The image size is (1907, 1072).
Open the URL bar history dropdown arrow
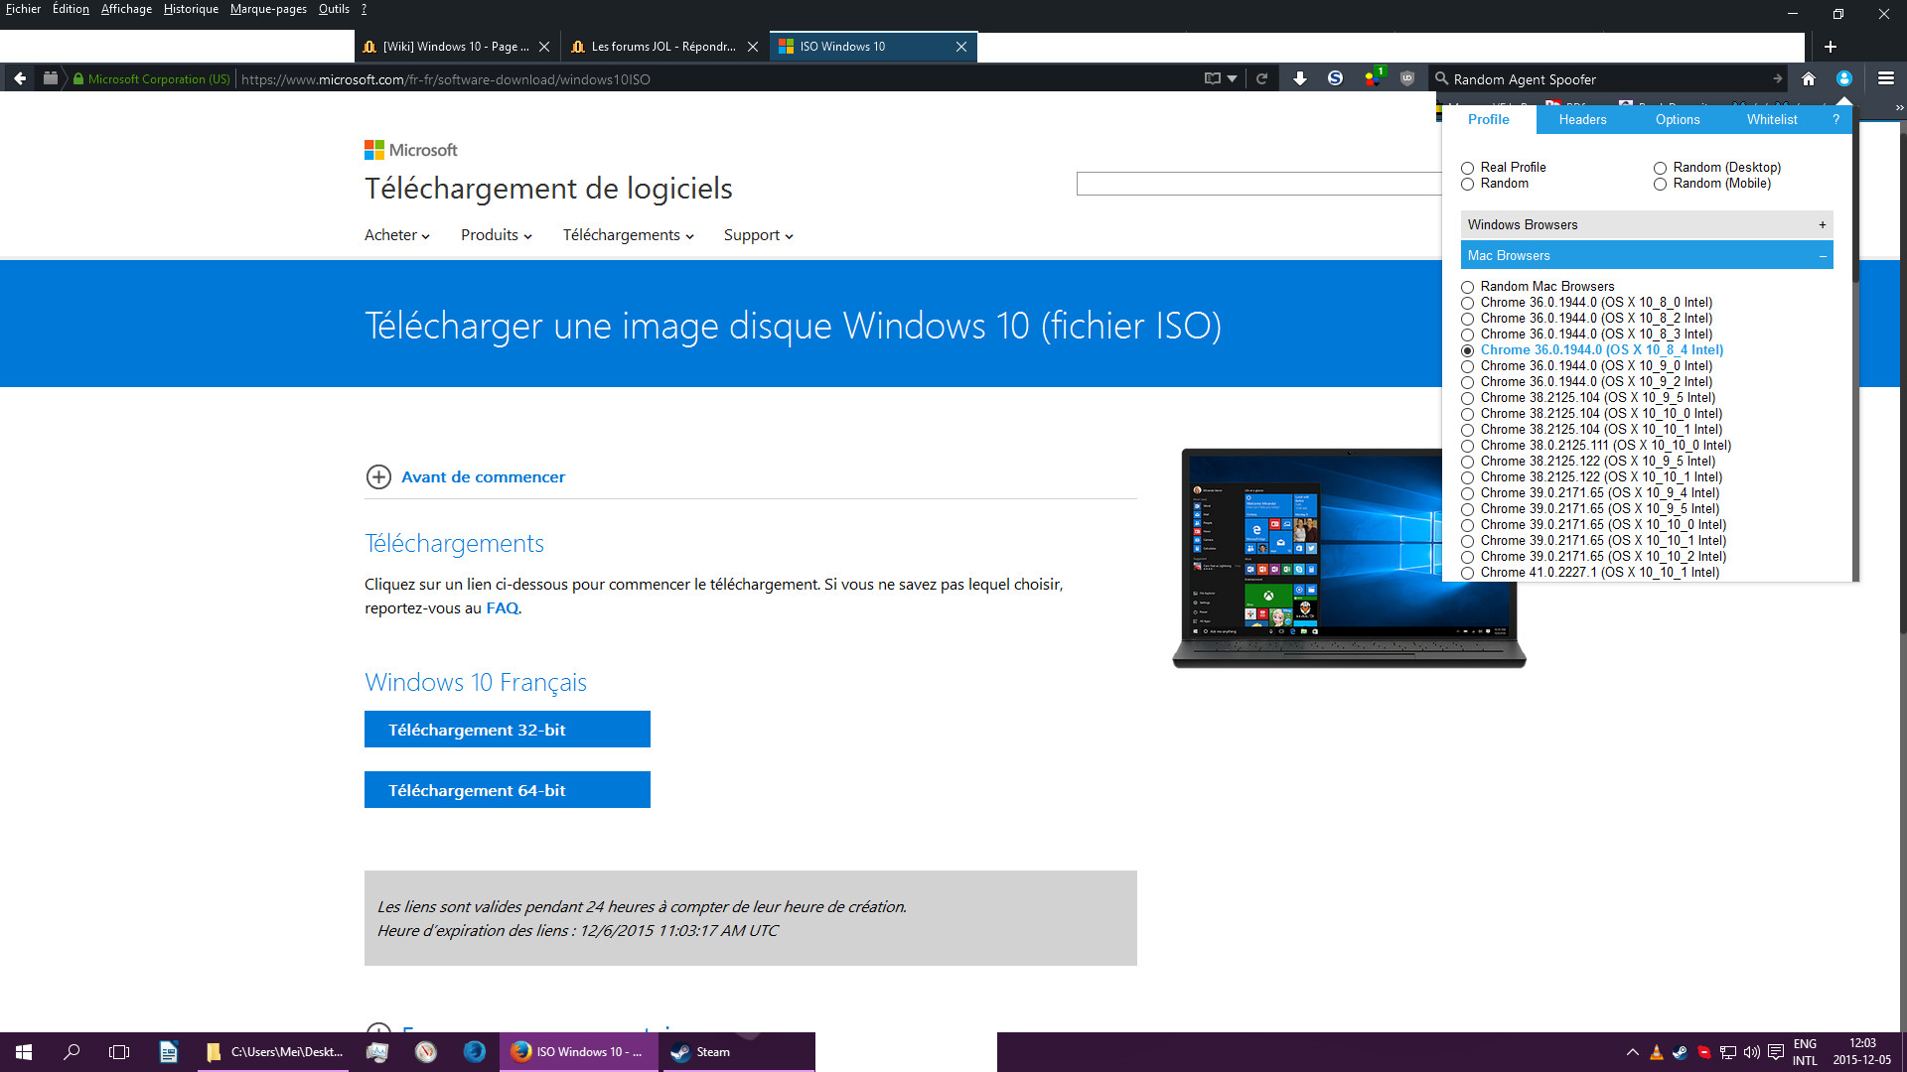pos(1233,78)
